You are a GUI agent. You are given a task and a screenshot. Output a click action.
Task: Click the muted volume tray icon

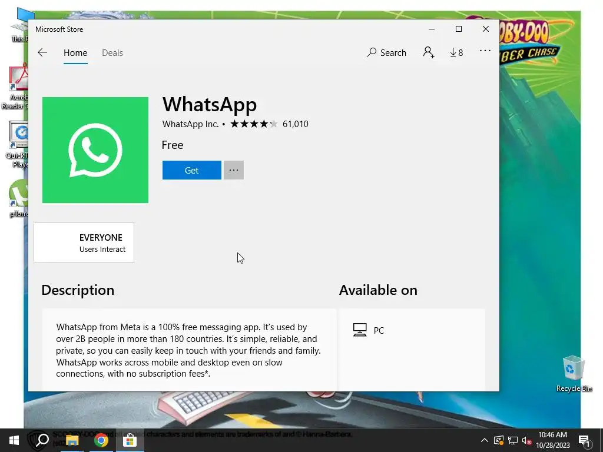pyautogui.click(x=526, y=440)
